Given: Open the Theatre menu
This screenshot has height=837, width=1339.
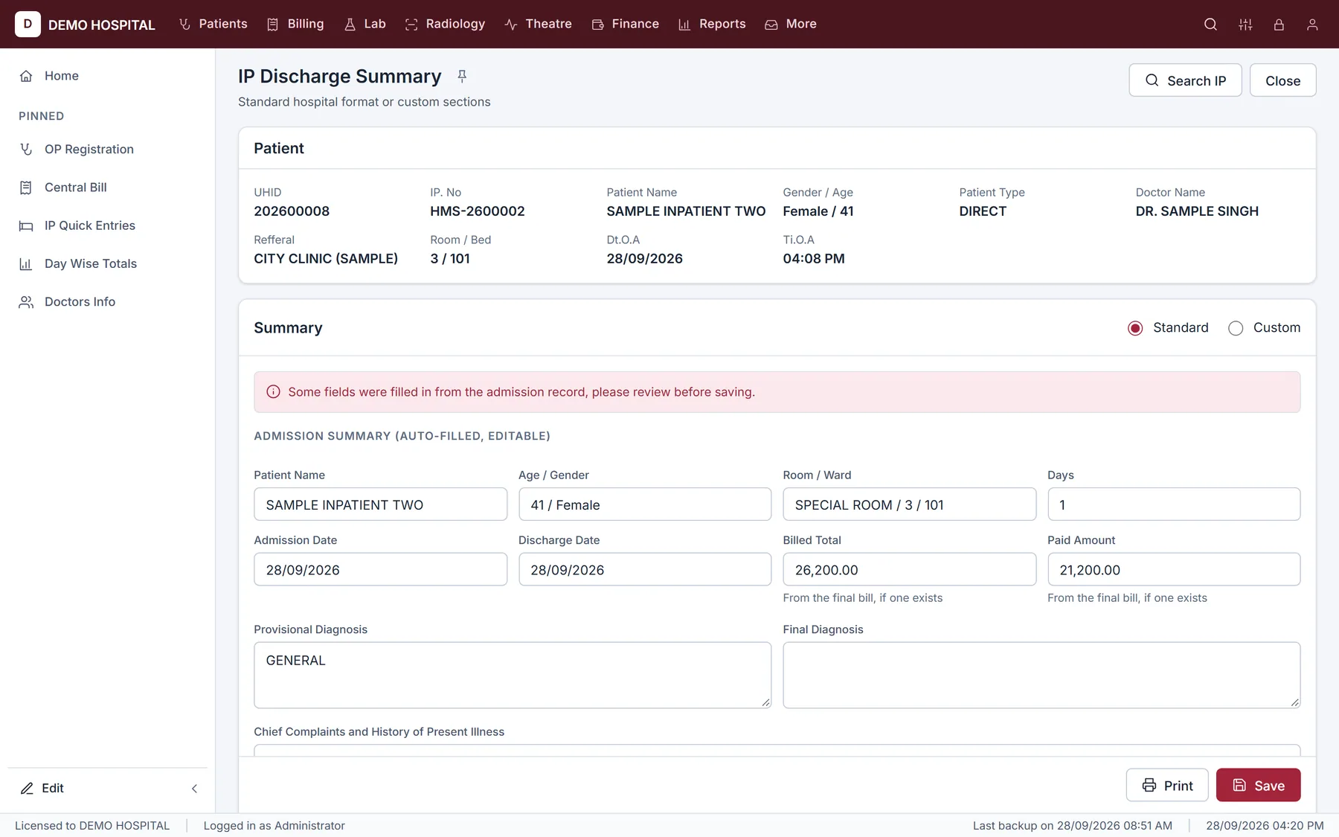Looking at the screenshot, I should click(x=538, y=24).
